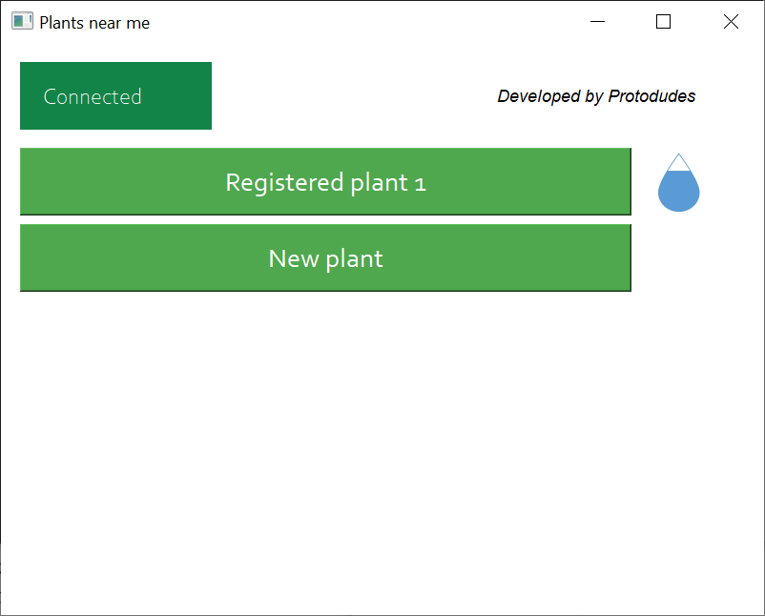
Task: Click the Developed by Protodudes credit text
Action: pos(596,96)
